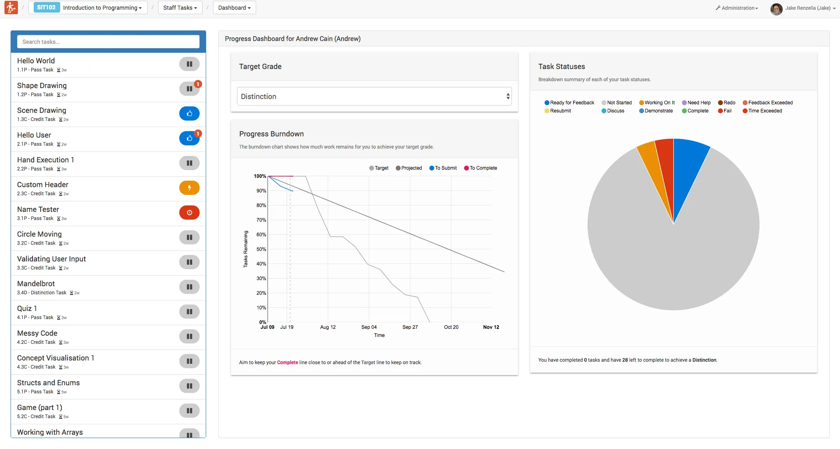
Task: Click the Search tasks input field
Action: pyautogui.click(x=108, y=42)
